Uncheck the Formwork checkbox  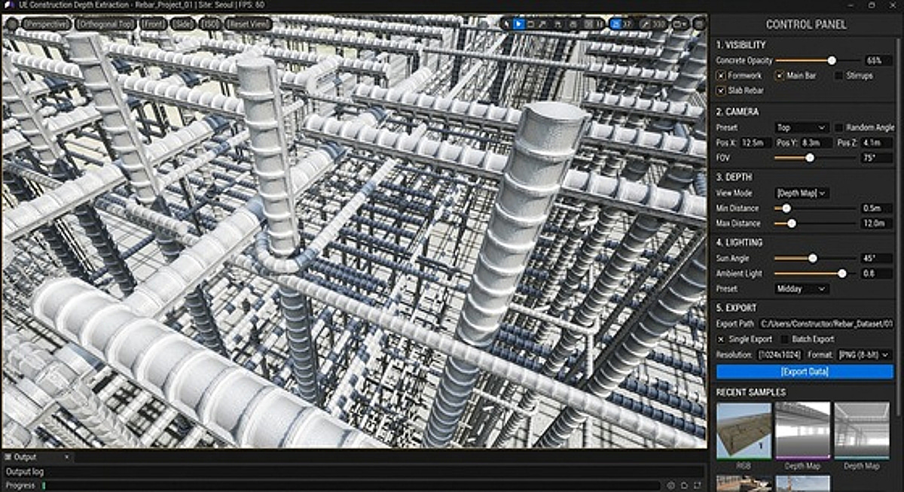coord(721,75)
